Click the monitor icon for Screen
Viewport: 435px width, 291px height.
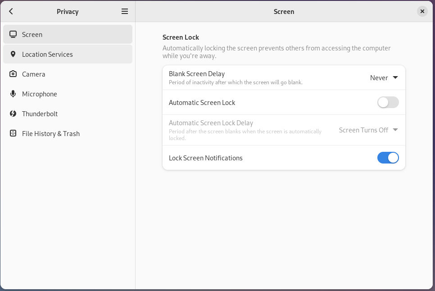click(x=13, y=34)
